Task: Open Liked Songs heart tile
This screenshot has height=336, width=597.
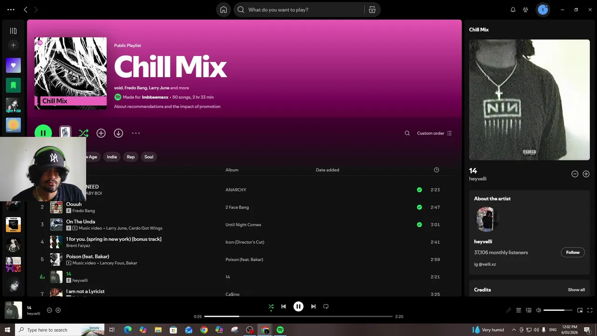Action: point(13,65)
